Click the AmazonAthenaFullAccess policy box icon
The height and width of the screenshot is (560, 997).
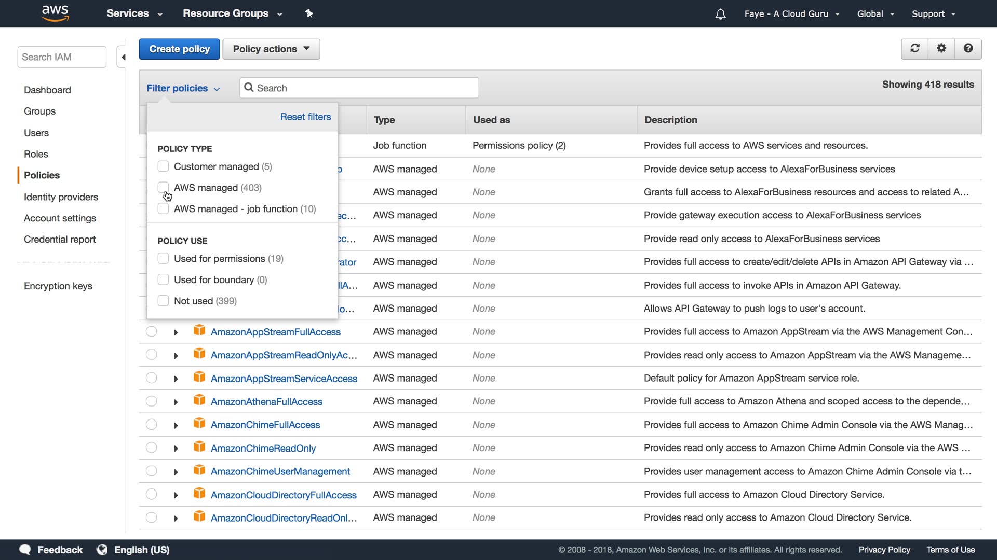click(x=199, y=401)
